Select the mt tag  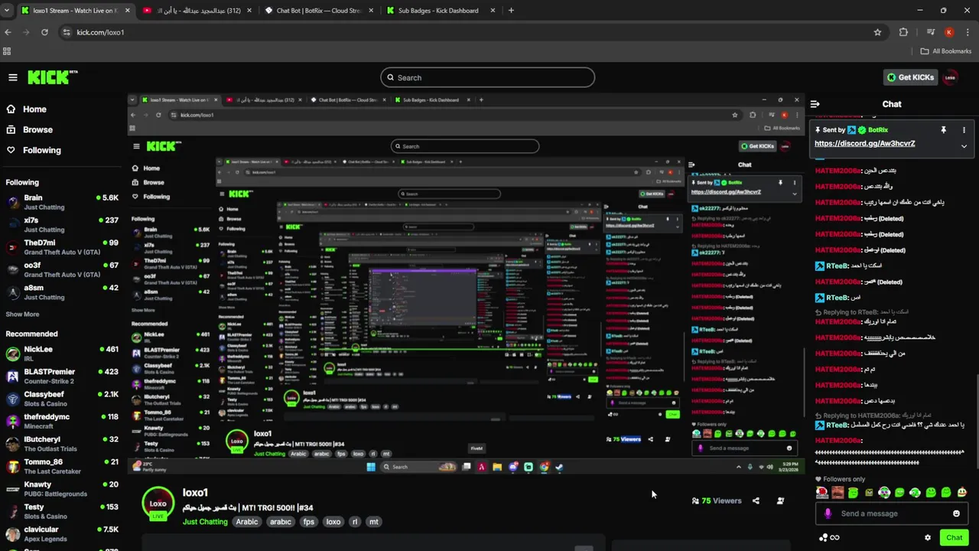point(373,522)
